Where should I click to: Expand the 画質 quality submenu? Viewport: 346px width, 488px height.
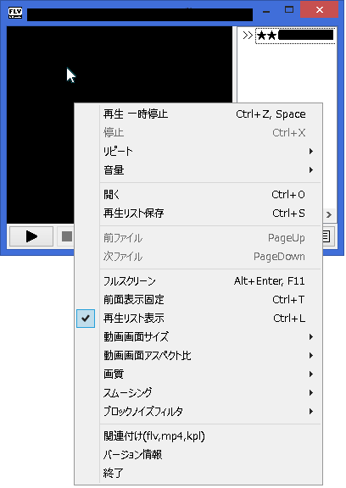(x=199, y=374)
